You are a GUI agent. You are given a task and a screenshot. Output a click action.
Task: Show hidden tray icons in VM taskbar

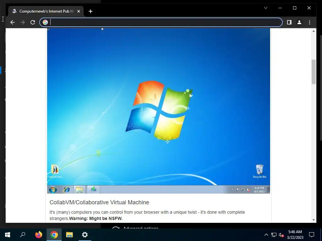tap(232, 190)
